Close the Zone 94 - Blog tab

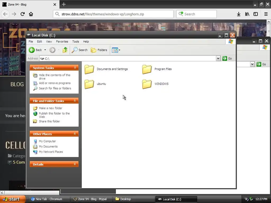(55, 4)
